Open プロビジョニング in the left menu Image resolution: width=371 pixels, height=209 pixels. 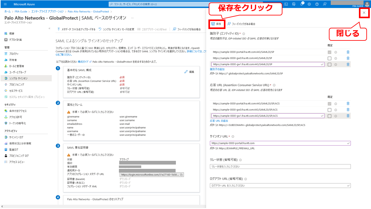click(16, 84)
